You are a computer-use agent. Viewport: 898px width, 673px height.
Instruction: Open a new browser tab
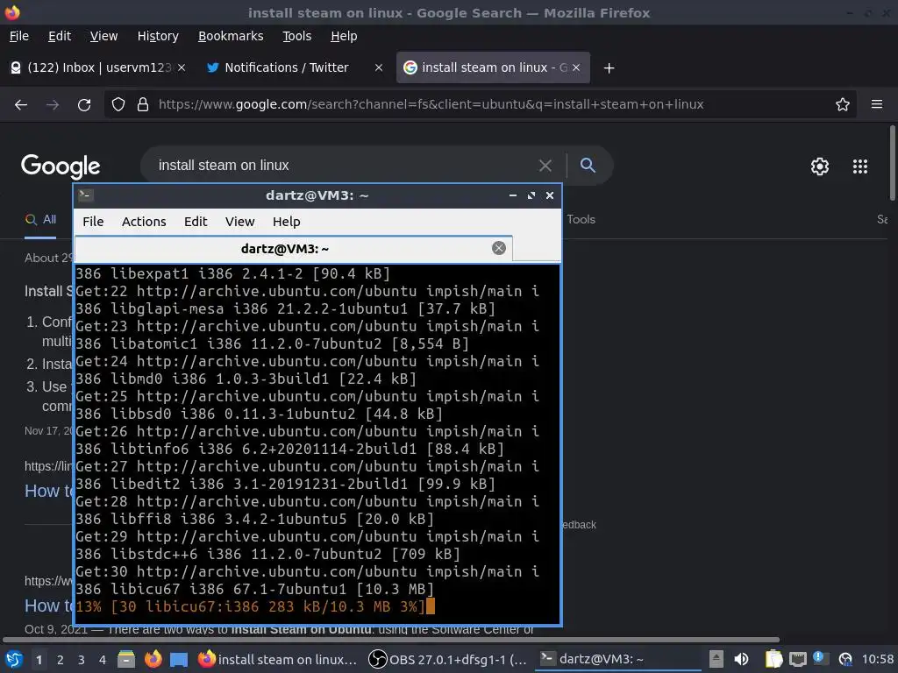click(609, 68)
